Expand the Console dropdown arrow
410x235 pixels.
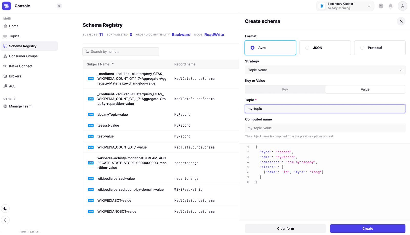tap(59, 6)
